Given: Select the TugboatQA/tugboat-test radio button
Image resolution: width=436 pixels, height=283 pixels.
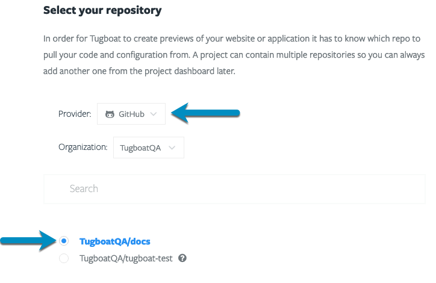Looking at the screenshot, I should (64, 258).
